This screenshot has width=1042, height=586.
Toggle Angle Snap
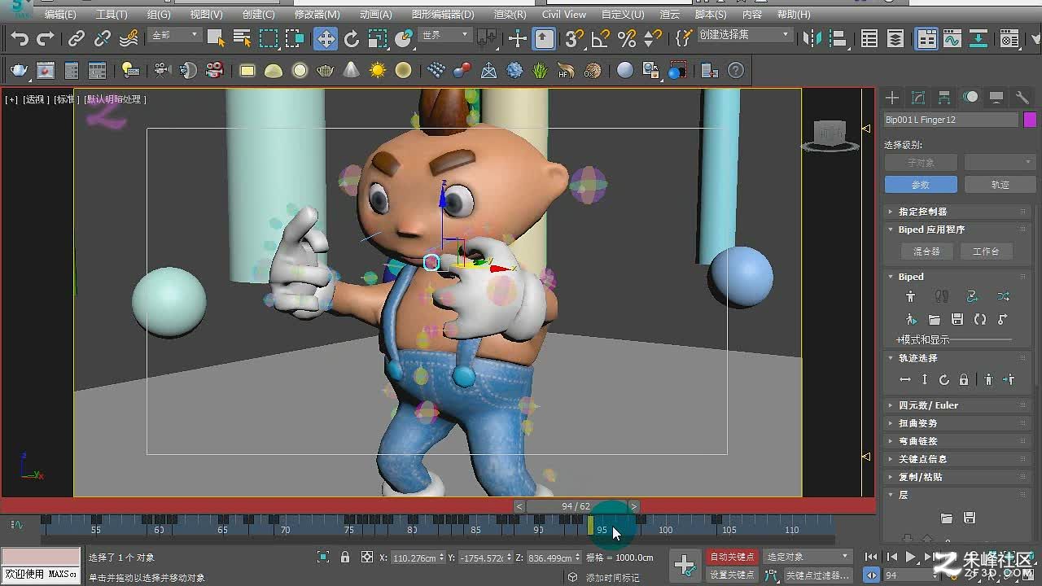tap(601, 38)
